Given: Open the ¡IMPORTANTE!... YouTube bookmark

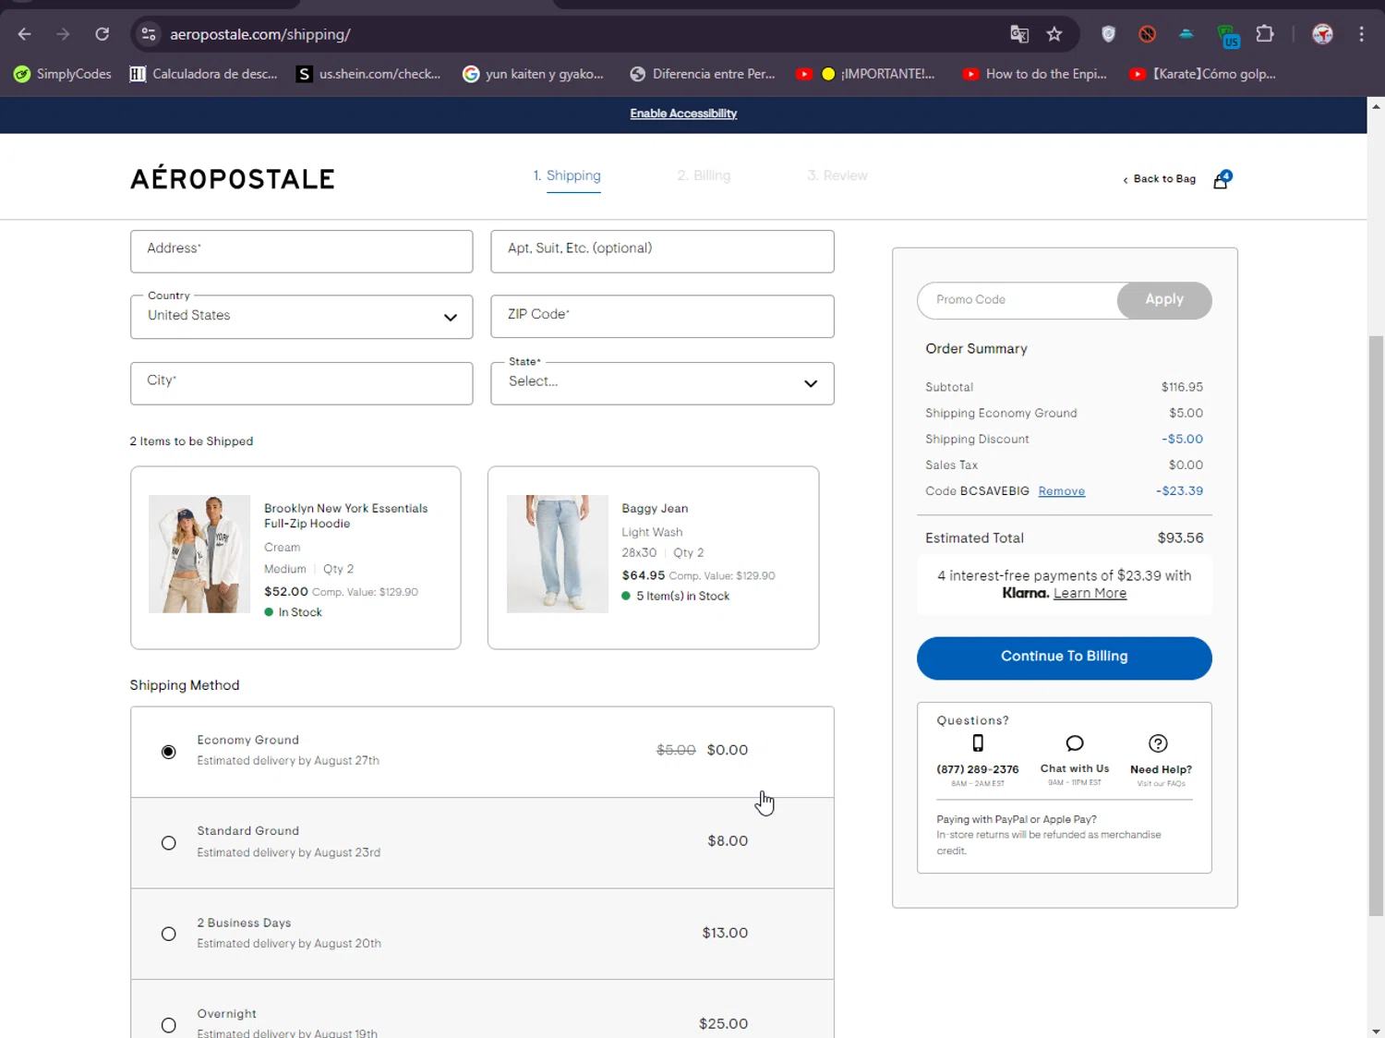Looking at the screenshot, I should point(865,74).
